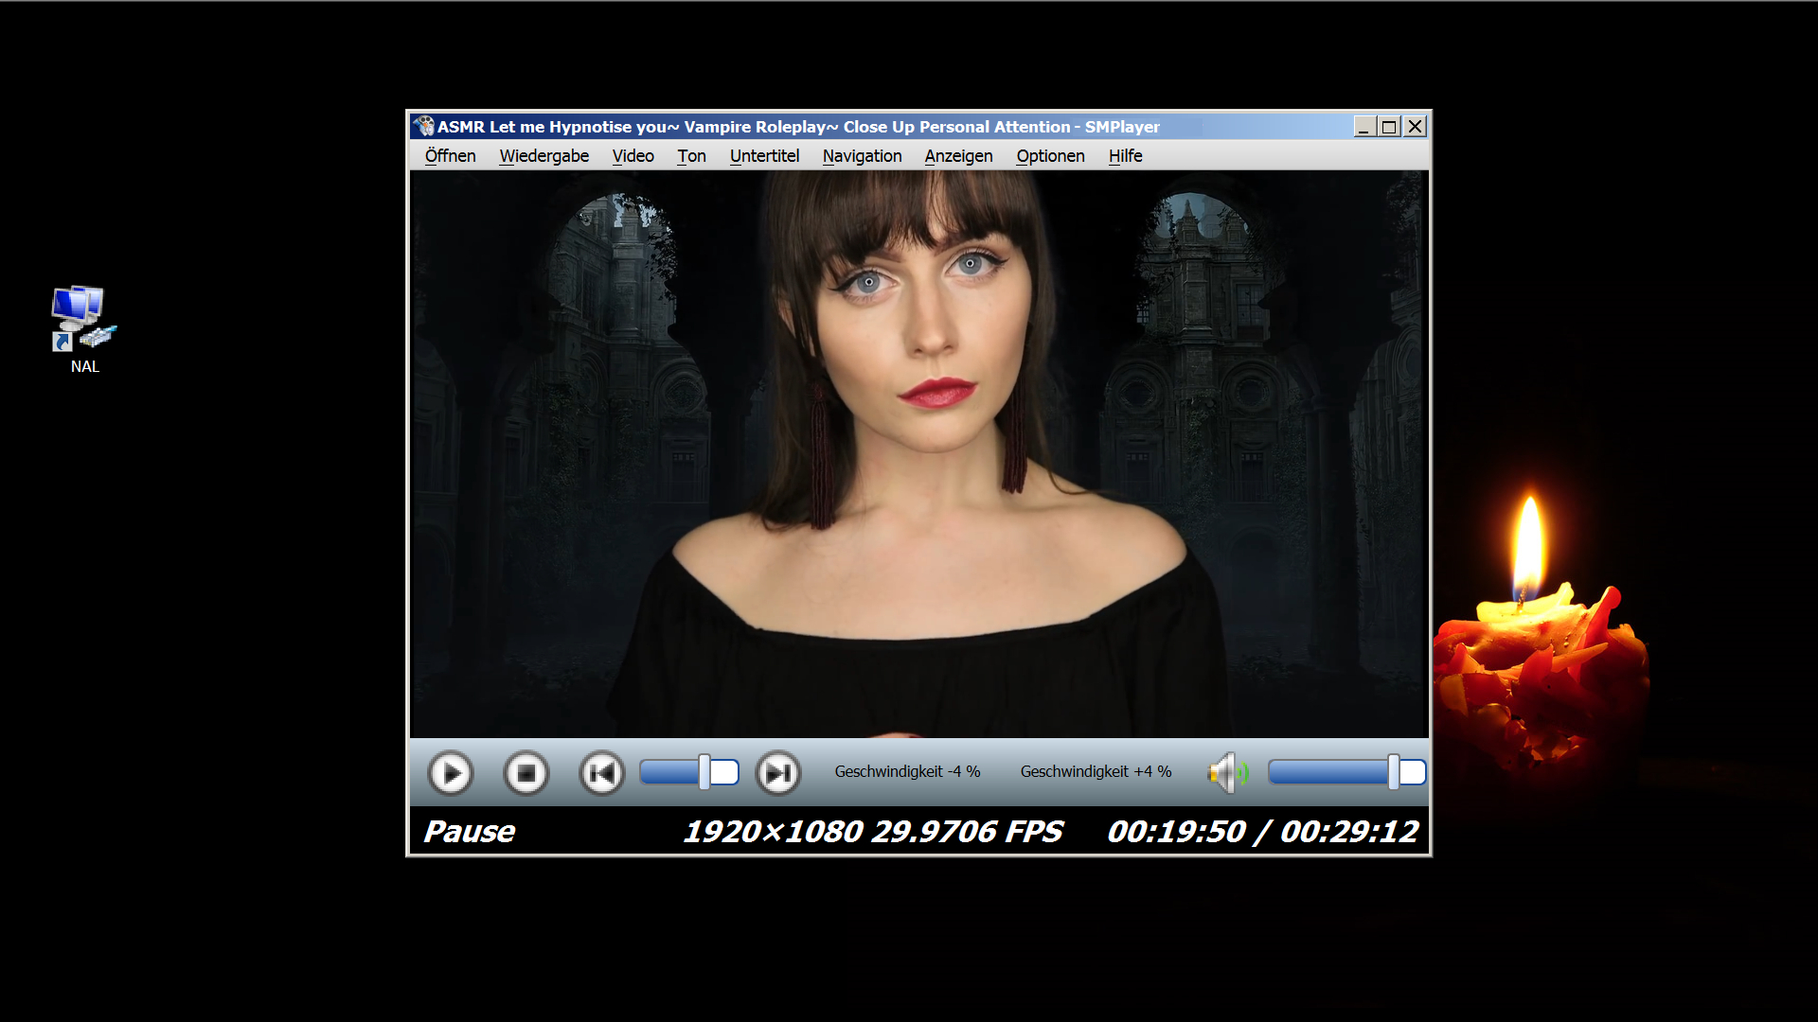Skip forward with the forward button
This screenshot has width=1818, height=1022.
pyautogui.click(x=778, y=773)
